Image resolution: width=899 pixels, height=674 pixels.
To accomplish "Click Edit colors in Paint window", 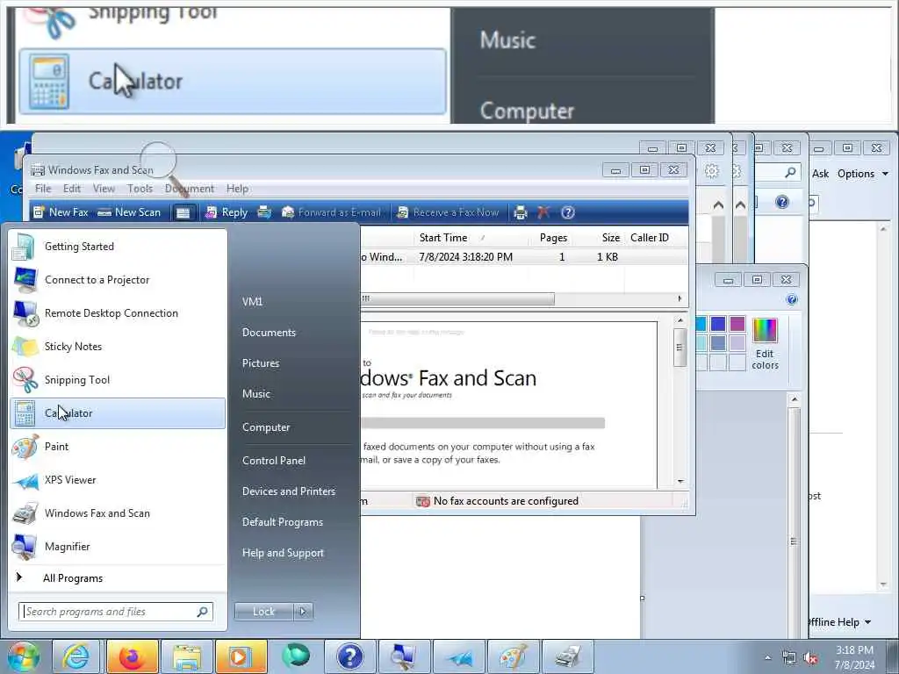I will tap(765, 344).
